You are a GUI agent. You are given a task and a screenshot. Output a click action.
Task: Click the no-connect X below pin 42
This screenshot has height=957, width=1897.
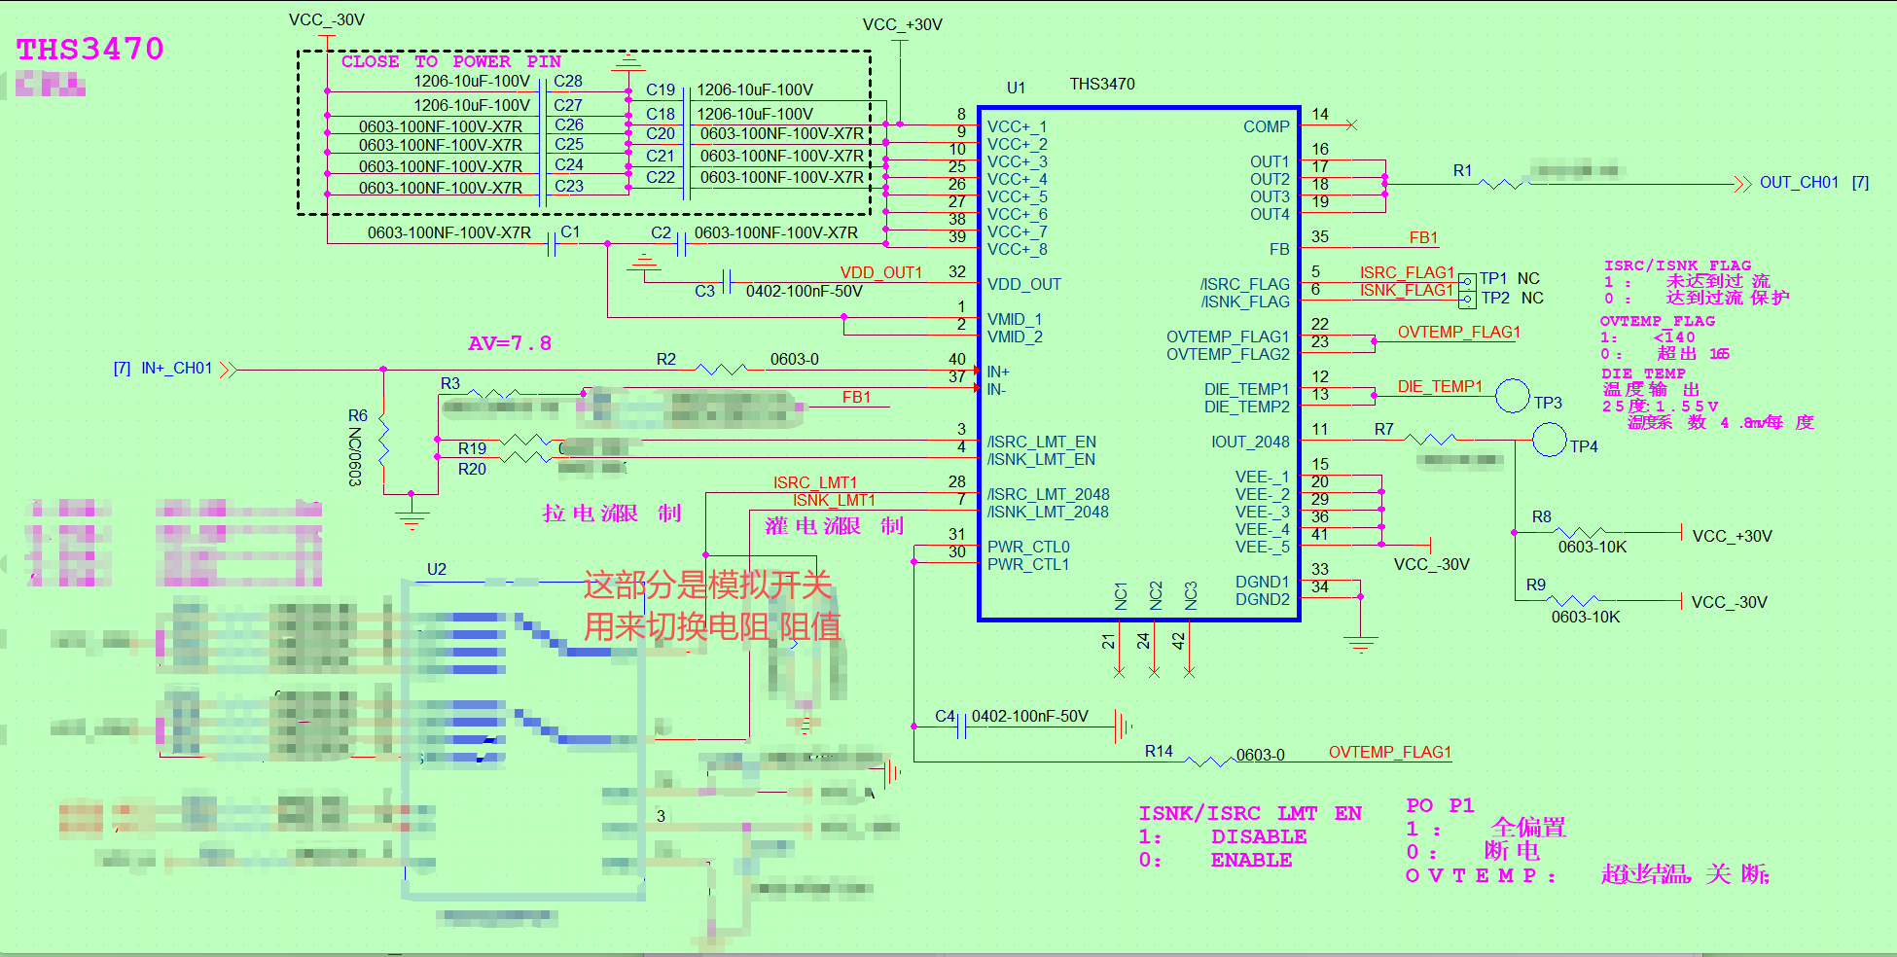(x=1189, y=672)
